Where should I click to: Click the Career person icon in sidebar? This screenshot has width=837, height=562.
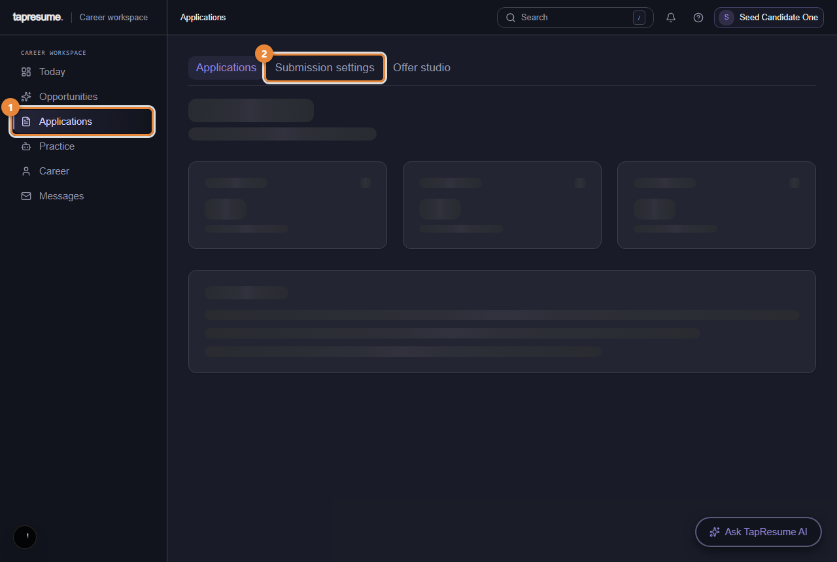coord(26,171)
